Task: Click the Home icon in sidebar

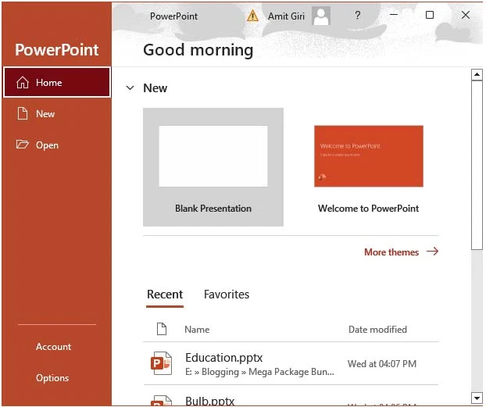Action: (23, 83)
